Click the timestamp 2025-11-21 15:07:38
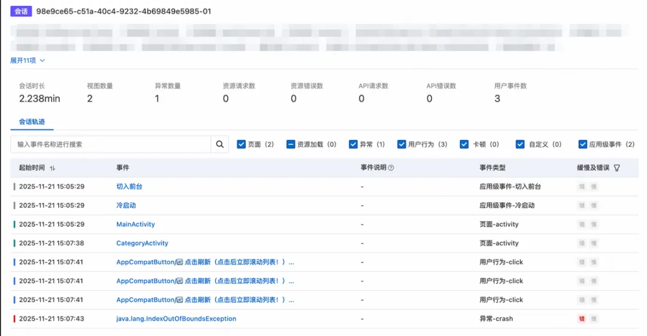The height and width of the screenshot is (336, 647). 52,243
